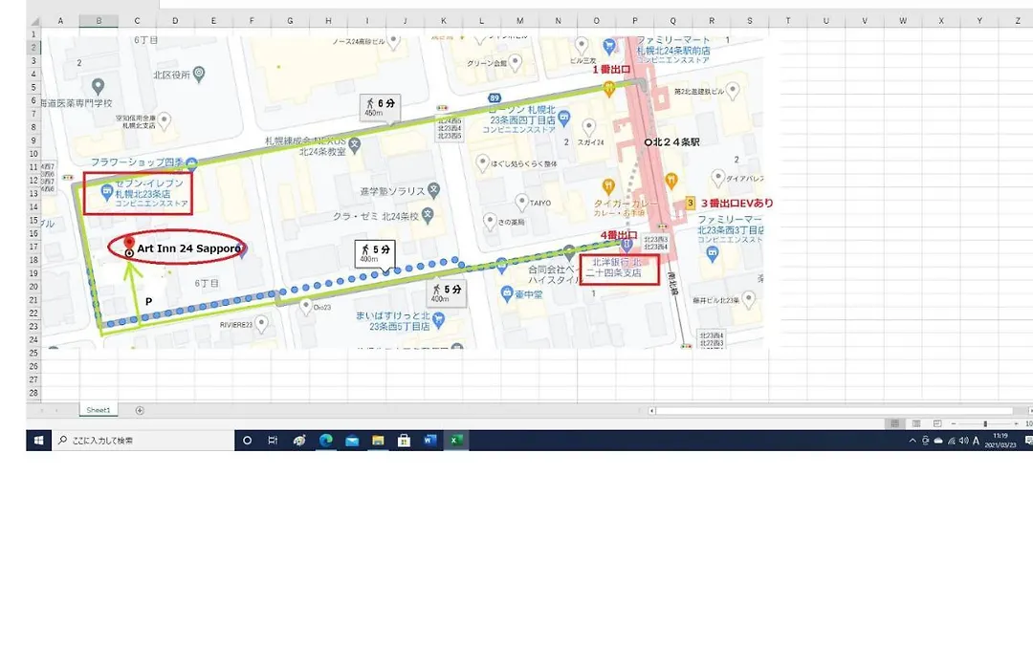Click the taskbar search box
1033x669 pixels.
click(143, 441)
